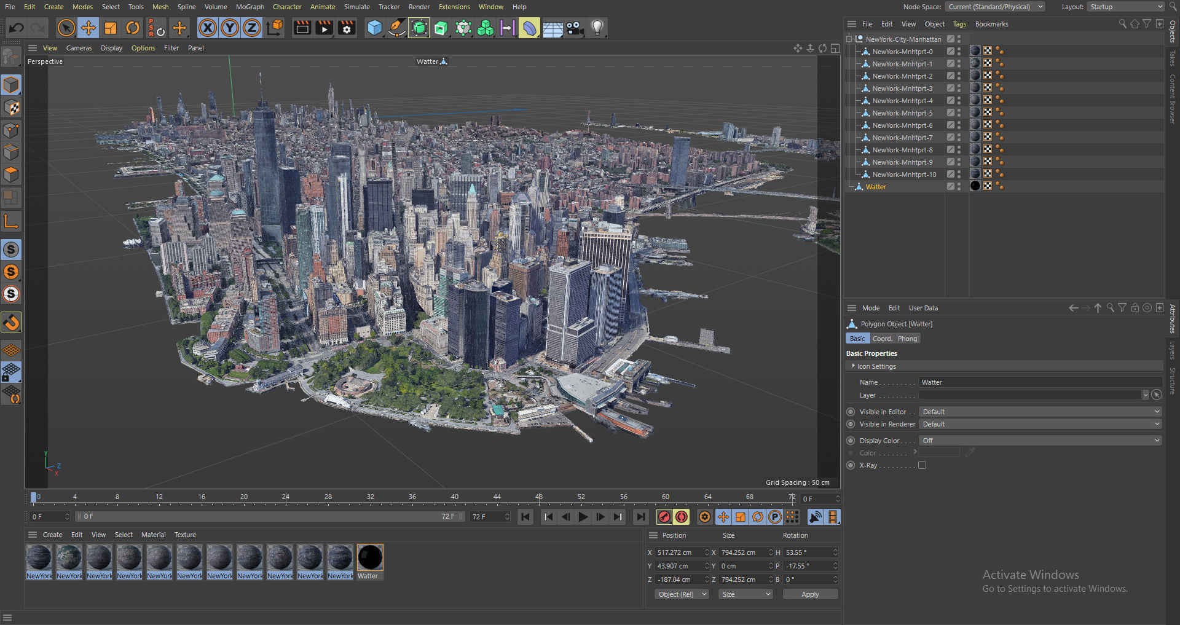
Task: Toggle Visible in Editor animation dot
Action: [x=851, y=412]
